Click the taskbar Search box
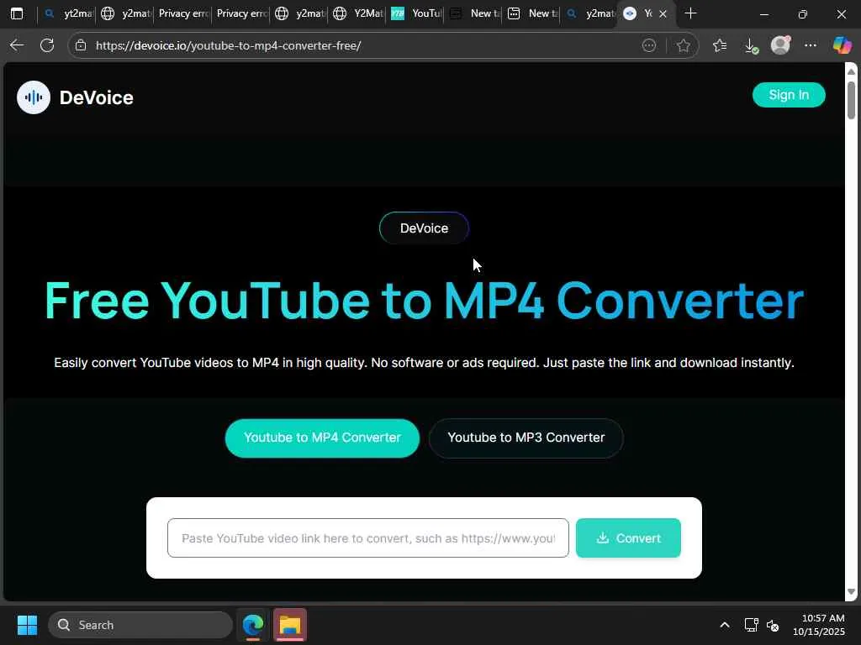This screenshot has width=861, height=645. [140, 625]
